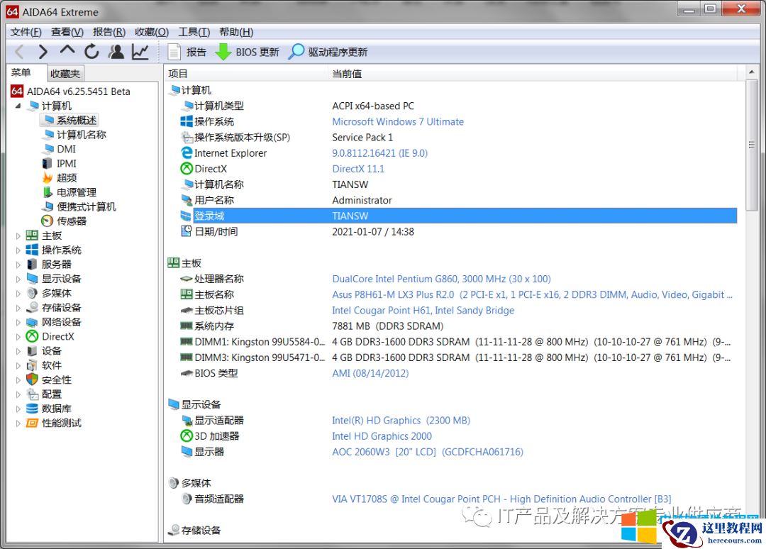Open Intel HD Graphics 2000 link
The height and width of the screenshot is (549, 766).
point(382,436)
